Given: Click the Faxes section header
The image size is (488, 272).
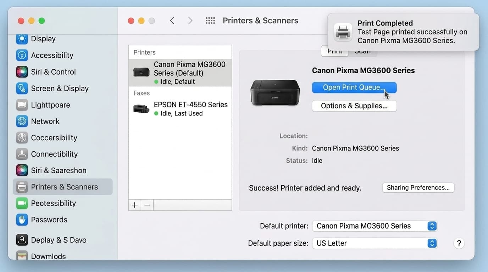Looking at the screenshot, I should 142,93.
